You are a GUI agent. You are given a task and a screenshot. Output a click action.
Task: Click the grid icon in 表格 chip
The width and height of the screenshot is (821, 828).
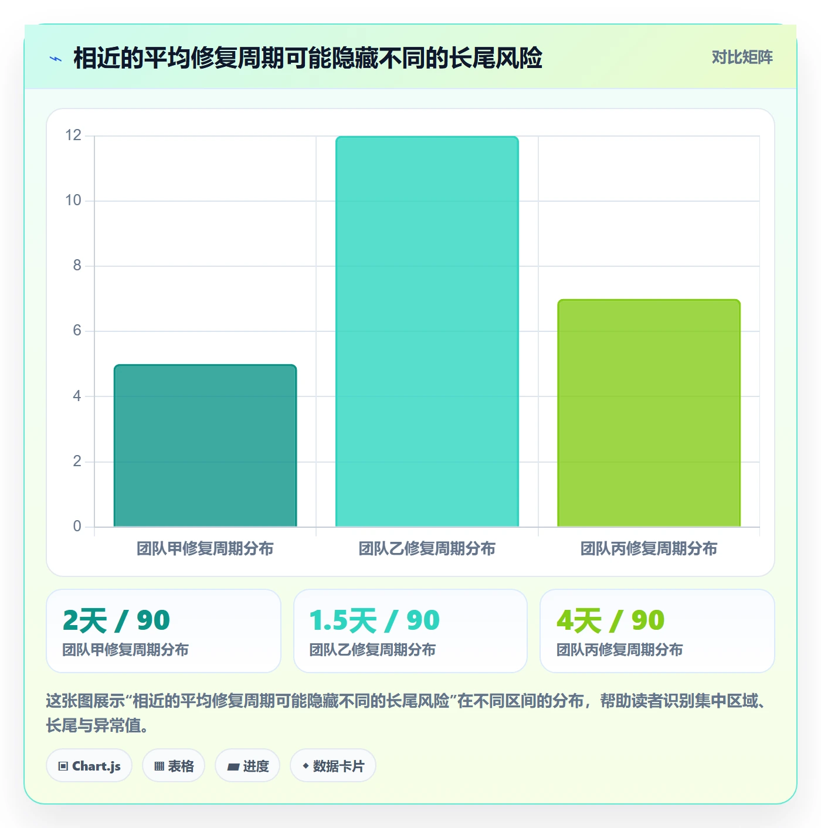(159, 766)
